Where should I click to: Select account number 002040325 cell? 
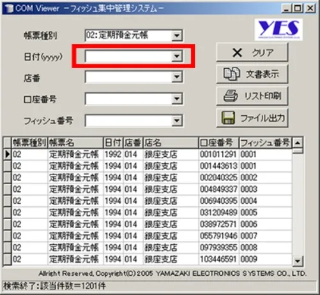(218, 178)
